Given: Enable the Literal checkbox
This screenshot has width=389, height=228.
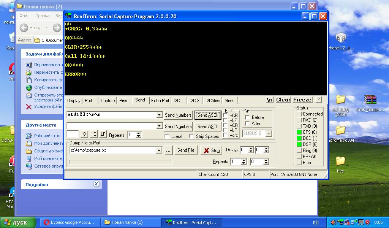Looking at the screenshot, I should [x=167, y=136].
